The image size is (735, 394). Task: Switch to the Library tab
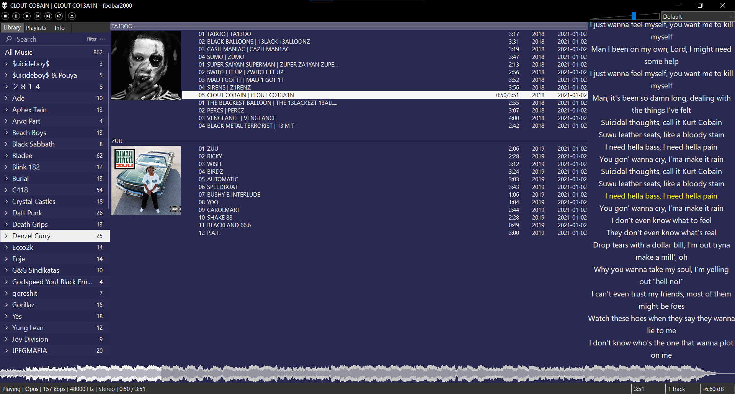point(12,28)
